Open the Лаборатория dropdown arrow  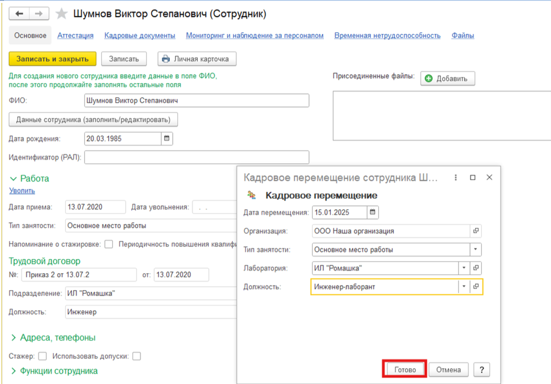pos(464,268)
